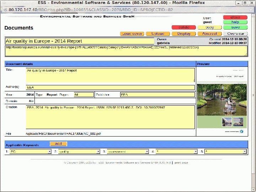Click the uploaded PDF file path text

63,134
